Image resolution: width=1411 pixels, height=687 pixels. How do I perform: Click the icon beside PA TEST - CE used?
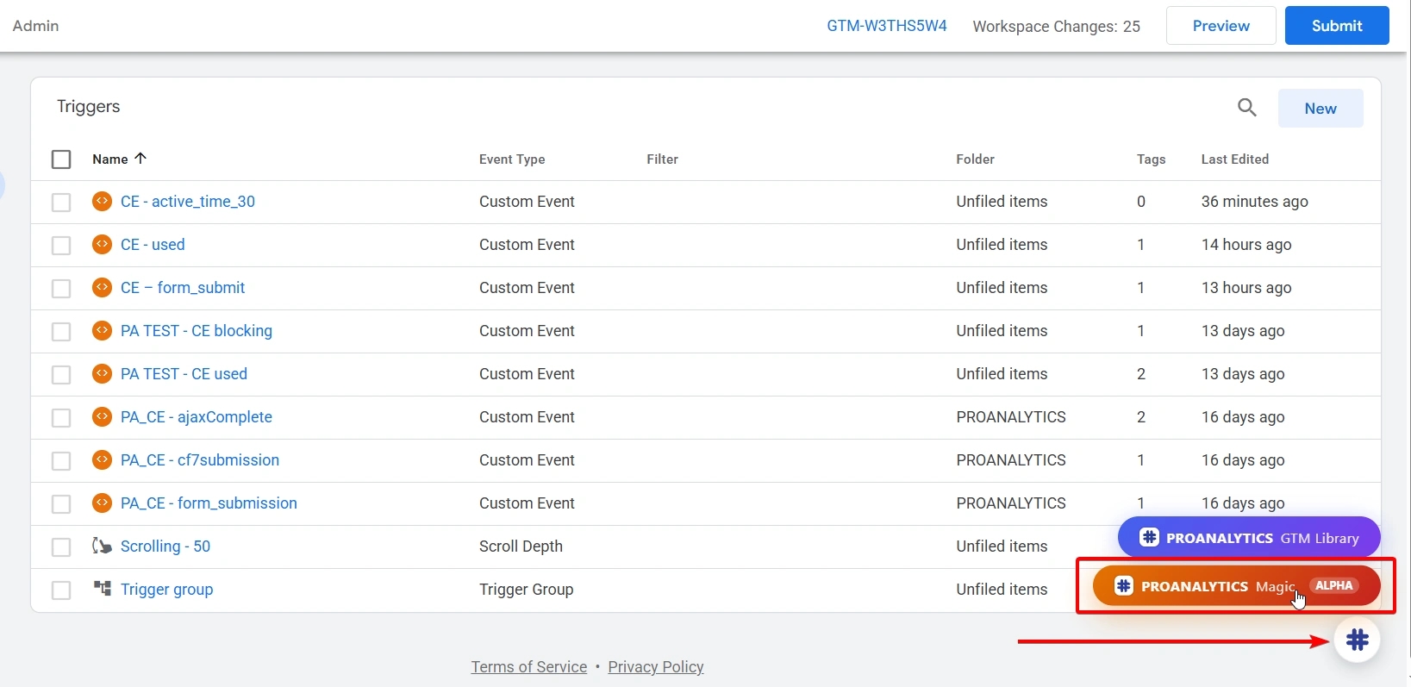[x=102, y=374]
